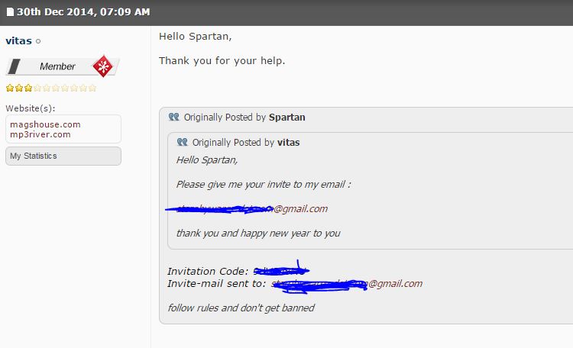Select vitas's name in the nested quote header
The image size is (573, 348).
pyautogui.click(x=289, y=142)
